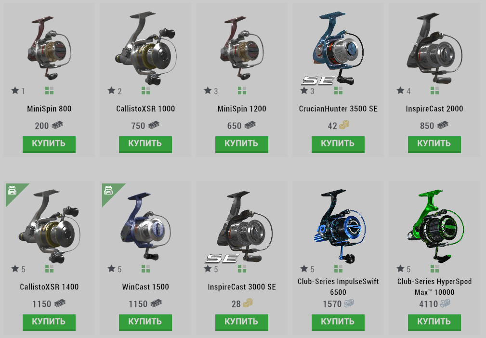Purchase the Club-Series HyperSpod Max 10000
This screenshot has height=338, width=486.
[434, 322]
